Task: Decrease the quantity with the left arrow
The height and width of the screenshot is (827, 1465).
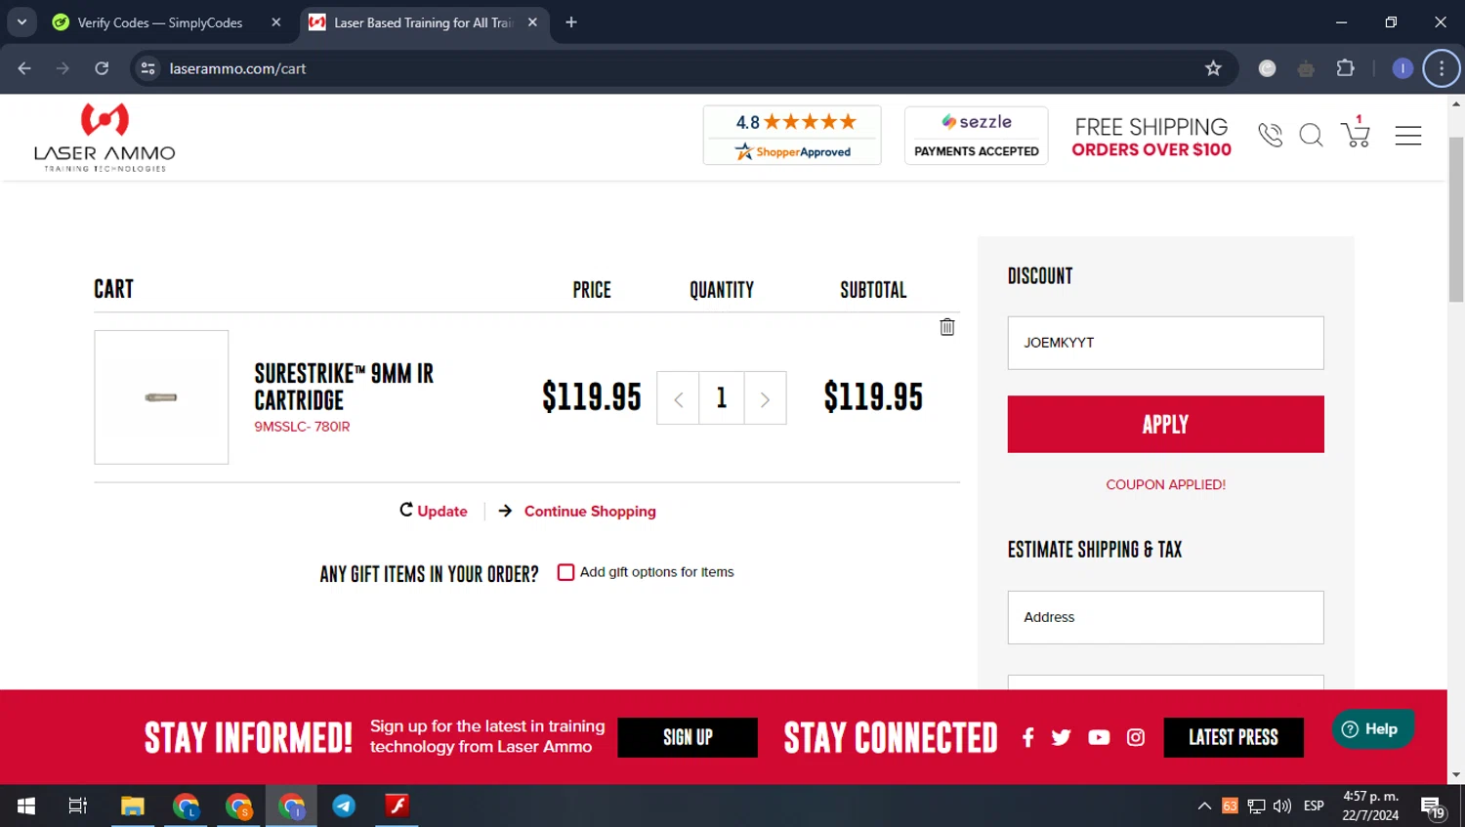Action: pyautogui.click(x=678, y=397)
